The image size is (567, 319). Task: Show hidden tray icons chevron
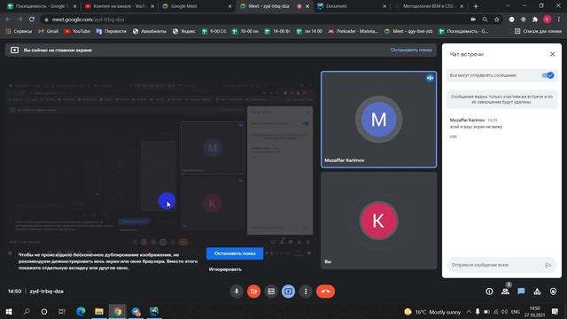pos(469,312)
